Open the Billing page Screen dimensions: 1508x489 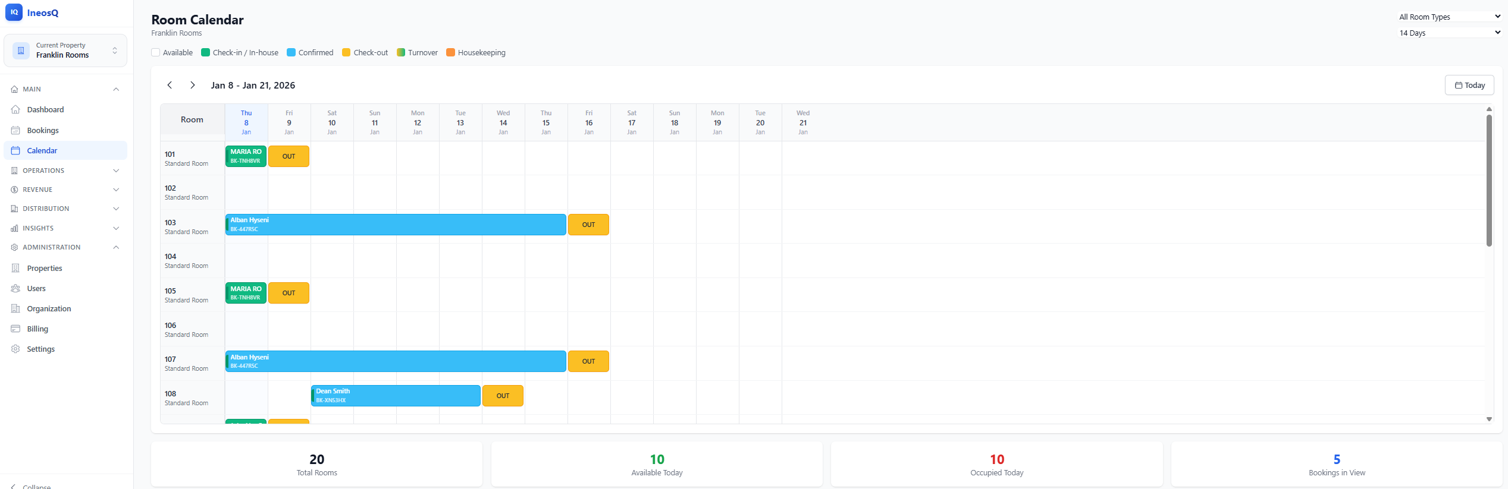coord(65,329)
